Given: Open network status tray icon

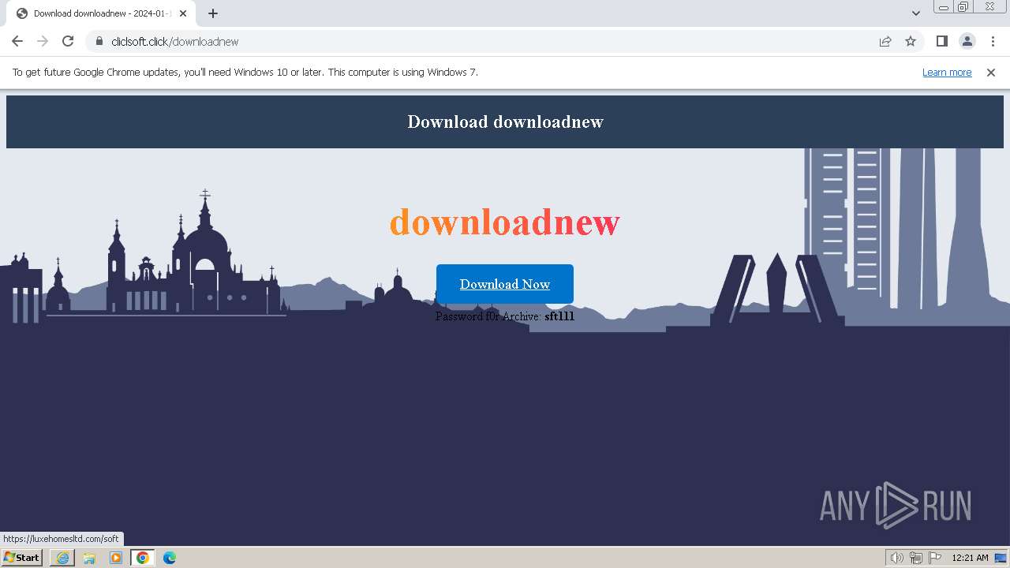Looking at the screenshot, I should point(915,558).
